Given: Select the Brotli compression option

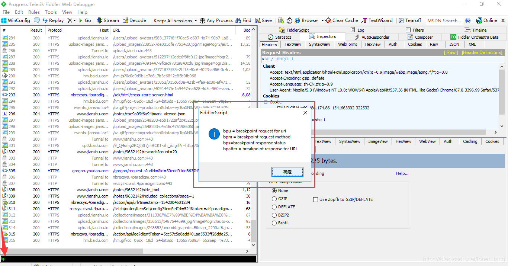Looking at the screenshot, I should pyautogui.click(x=280, y=223).
